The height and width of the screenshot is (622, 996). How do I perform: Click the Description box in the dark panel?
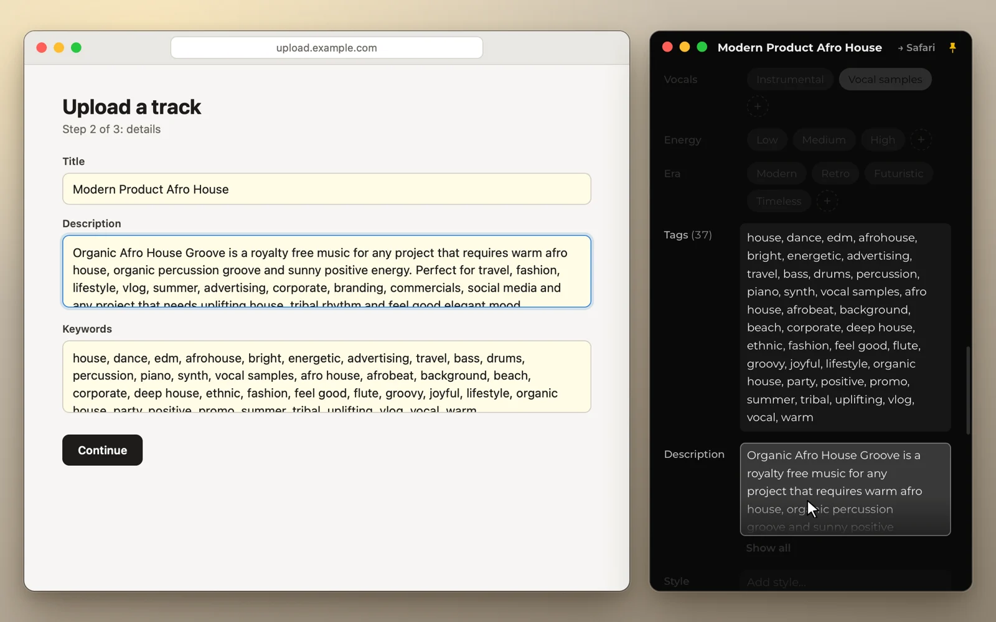click(845, 490)
